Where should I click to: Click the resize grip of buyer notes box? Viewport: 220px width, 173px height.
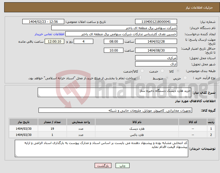[x=16, y=156]
